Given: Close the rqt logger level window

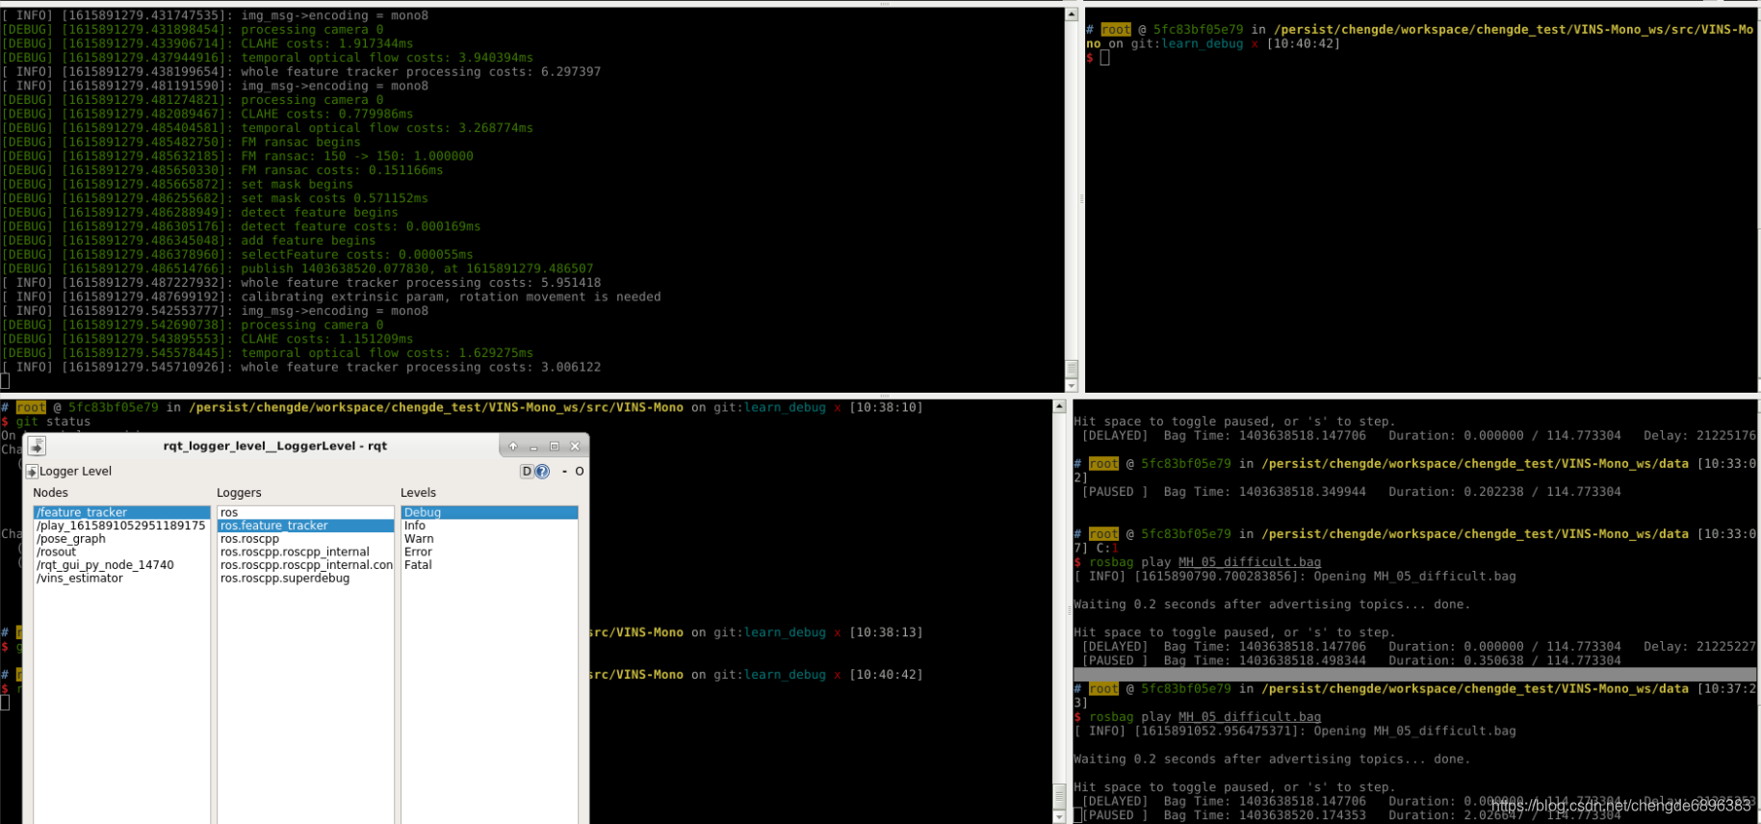Looking at the screenshot, I should point(575,446).
